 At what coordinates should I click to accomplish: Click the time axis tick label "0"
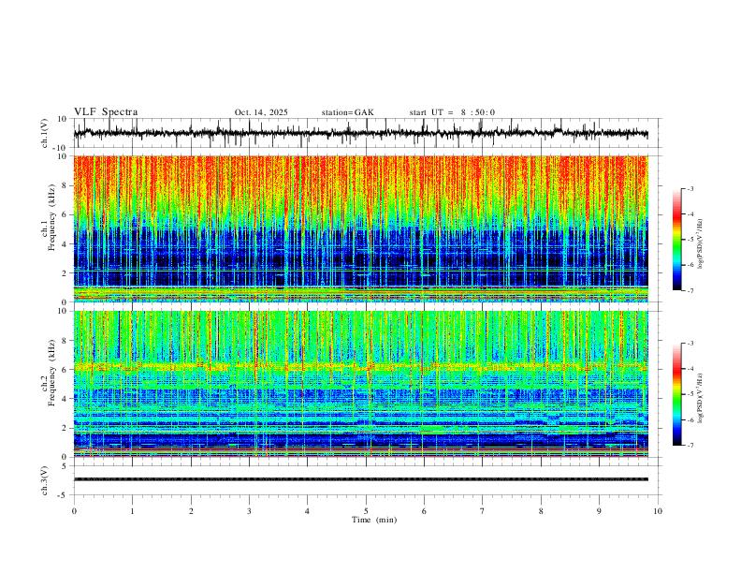tap(74, 511)
